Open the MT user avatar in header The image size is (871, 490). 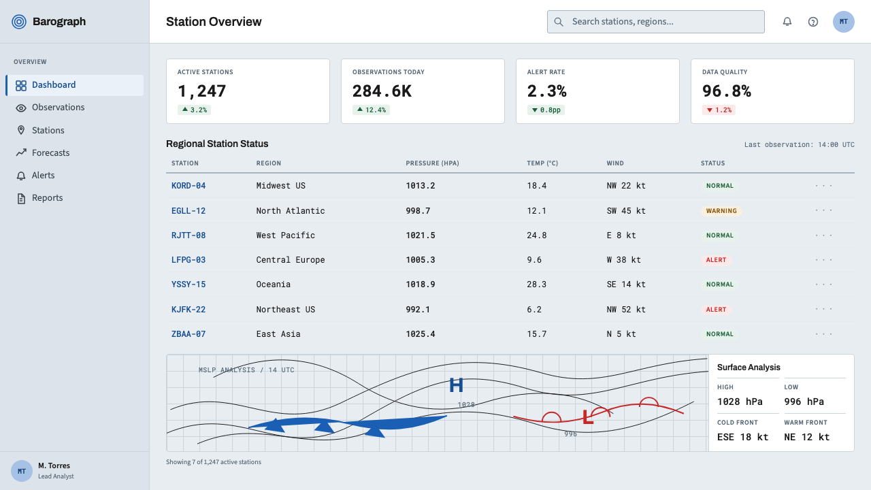pyautogui.click(x=844, y=22)
